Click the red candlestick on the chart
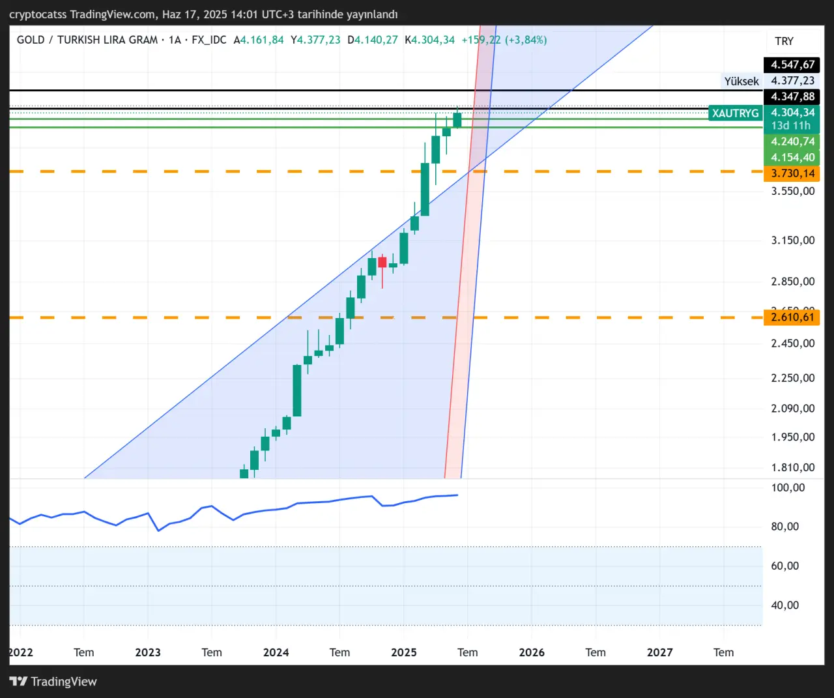This screenshot has height=698, width=834. (x=382, y=263)
